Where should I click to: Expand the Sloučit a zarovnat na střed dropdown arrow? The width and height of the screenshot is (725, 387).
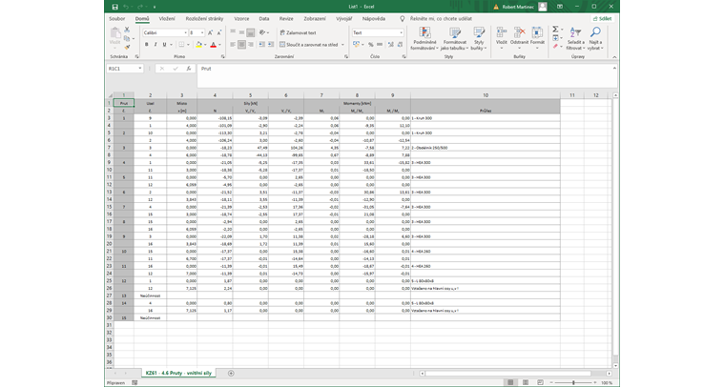(x=342, y=45)
